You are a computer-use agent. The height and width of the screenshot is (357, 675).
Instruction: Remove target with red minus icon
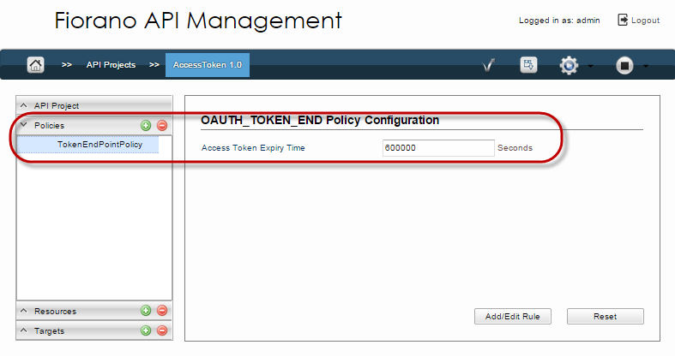coord(162,330)
